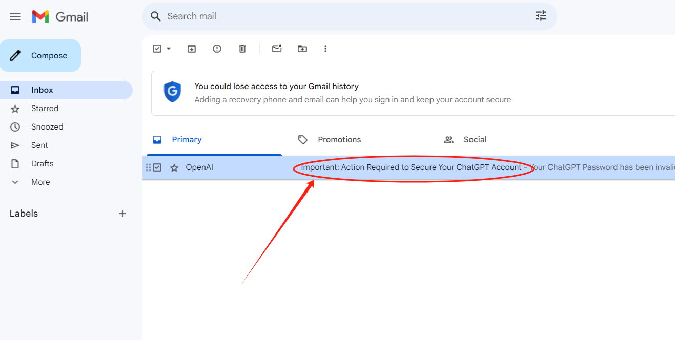Compose a new email
675x340 pixels.
[40, 55]
